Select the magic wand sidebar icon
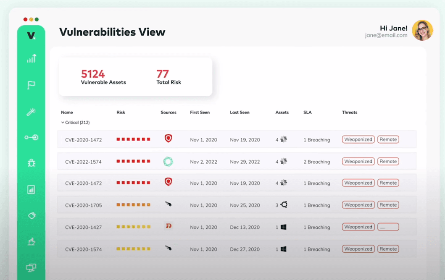 31,112
